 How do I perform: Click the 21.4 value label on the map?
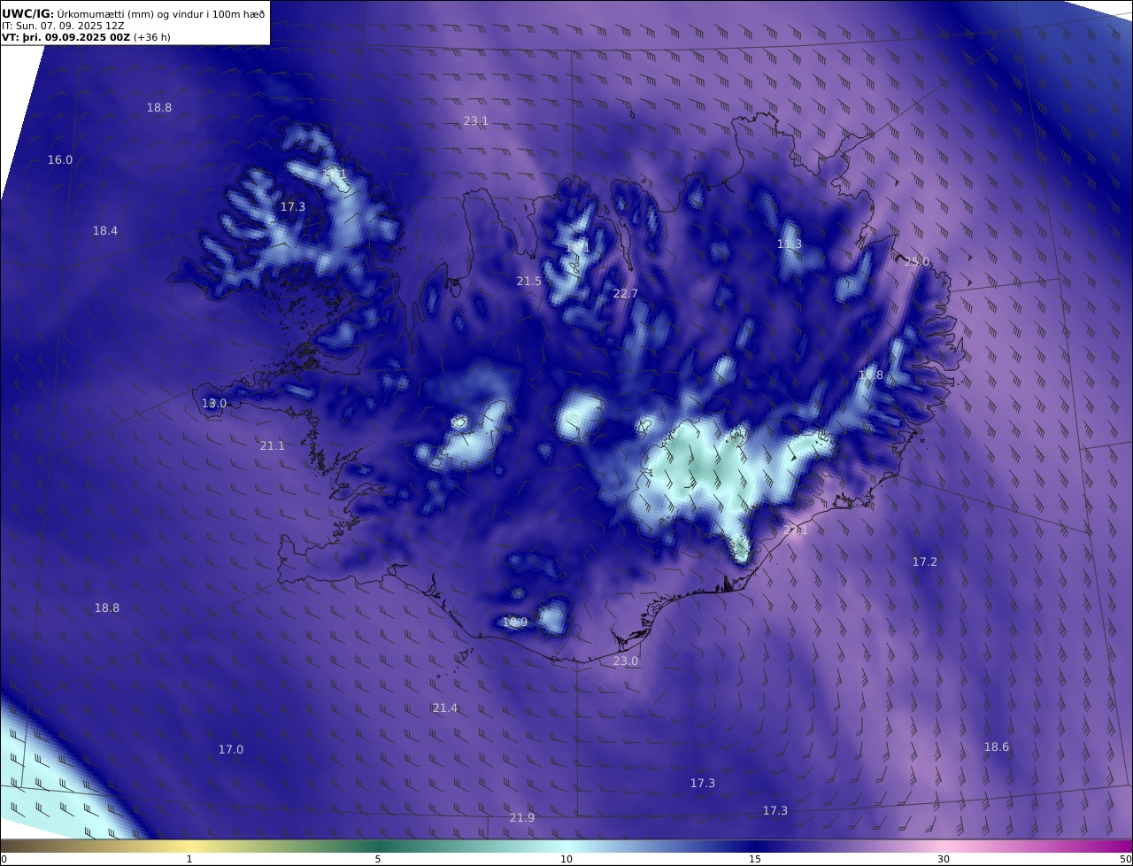pyautogui.click(x=445, y=708)
